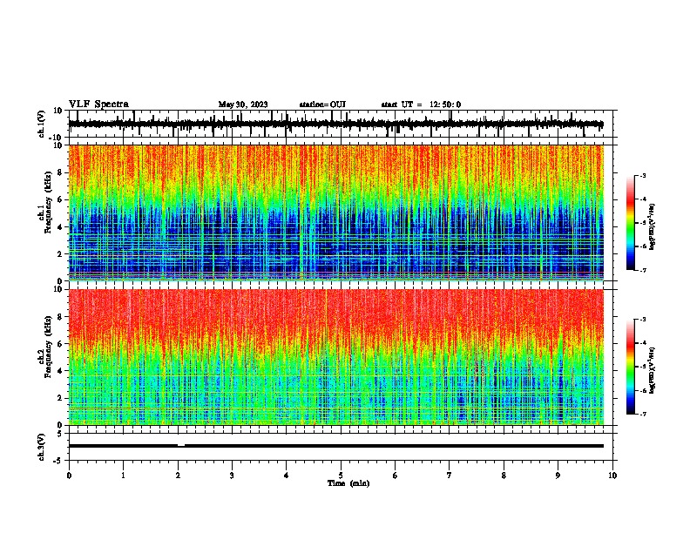This screenshot has height=533, width=690.
Task: Click inside the ch.2 spectrogram plot
Action: click(x=336, y=357)
